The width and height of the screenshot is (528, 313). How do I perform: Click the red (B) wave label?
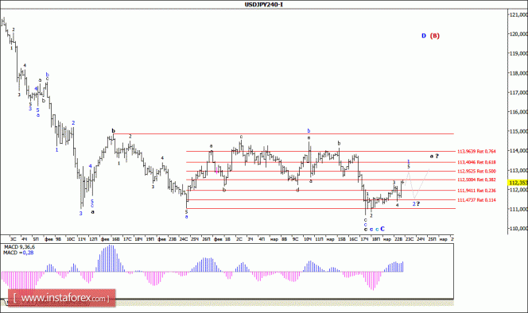click(435, 36)
